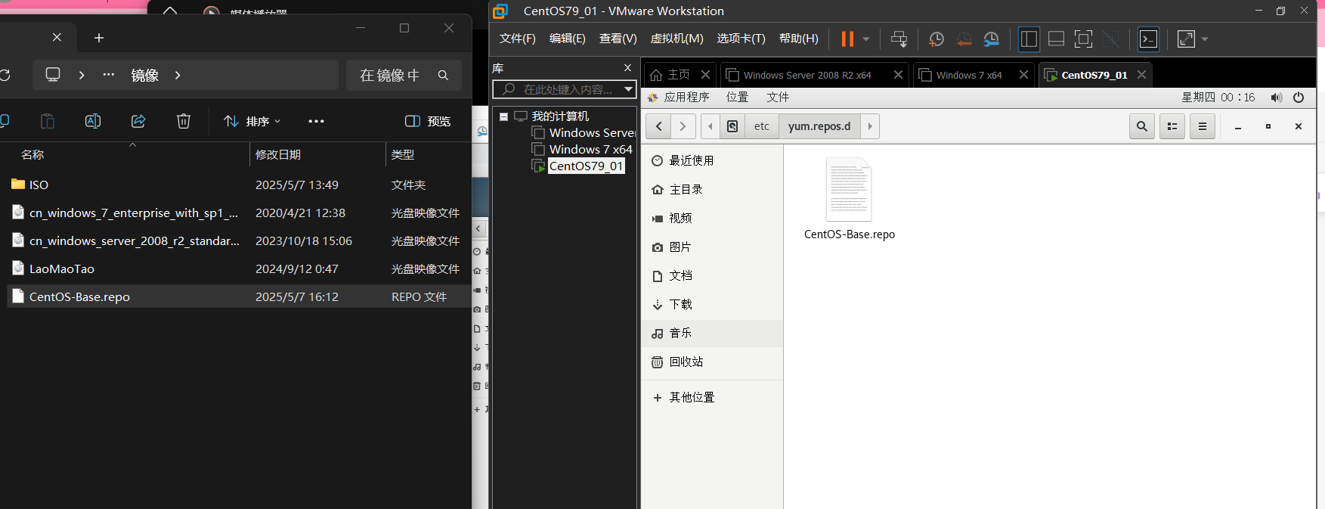Image resolution: width=1325 pixels, height=509 pixels.
Task: Open the power options dropdown arrow next to pause
Action: (866, 39)
